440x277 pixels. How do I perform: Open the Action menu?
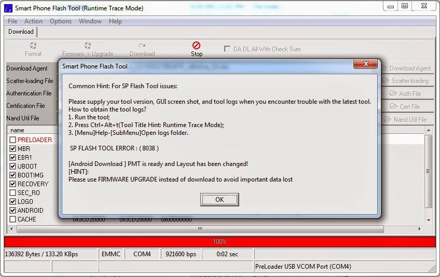tap(33, 21)
